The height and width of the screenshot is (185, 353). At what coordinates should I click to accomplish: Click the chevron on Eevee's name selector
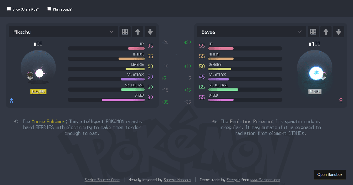pyautogui.click(x=300, y=32)
